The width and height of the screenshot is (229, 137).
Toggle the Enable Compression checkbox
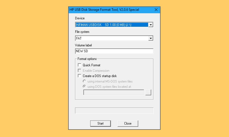(79, 70)
